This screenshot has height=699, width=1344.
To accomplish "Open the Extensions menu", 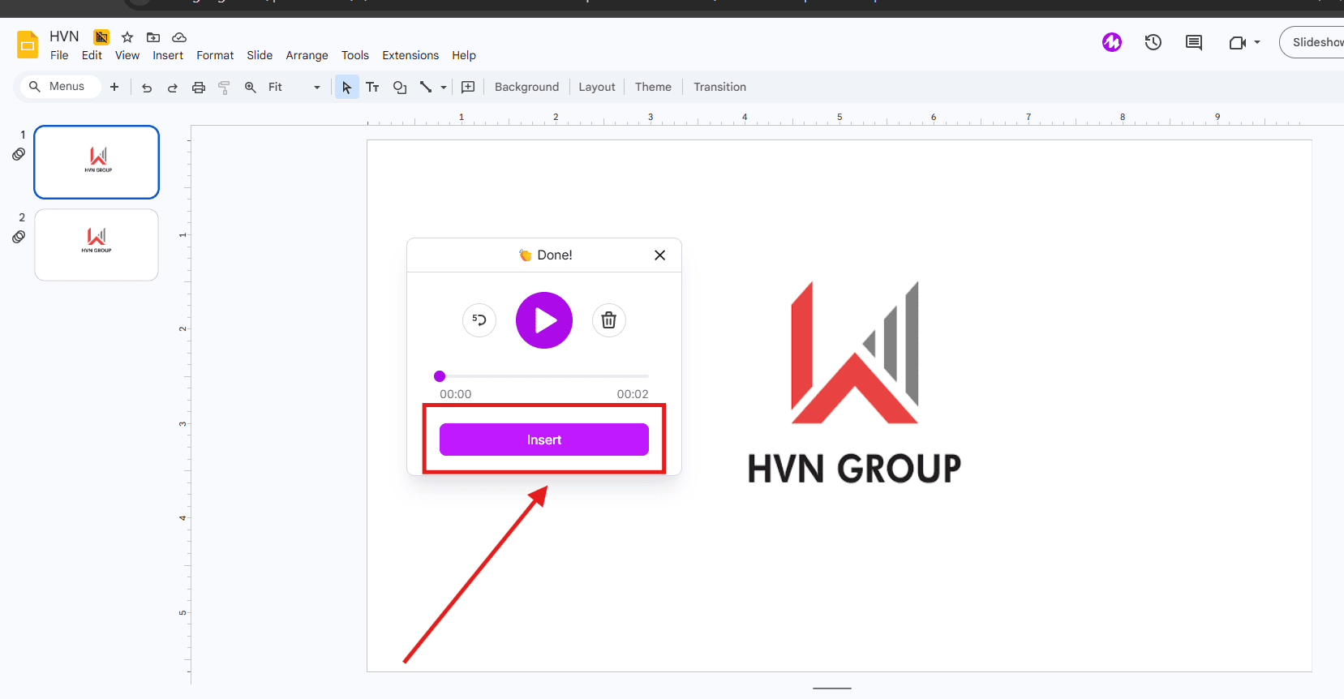I will pos(410,55).
